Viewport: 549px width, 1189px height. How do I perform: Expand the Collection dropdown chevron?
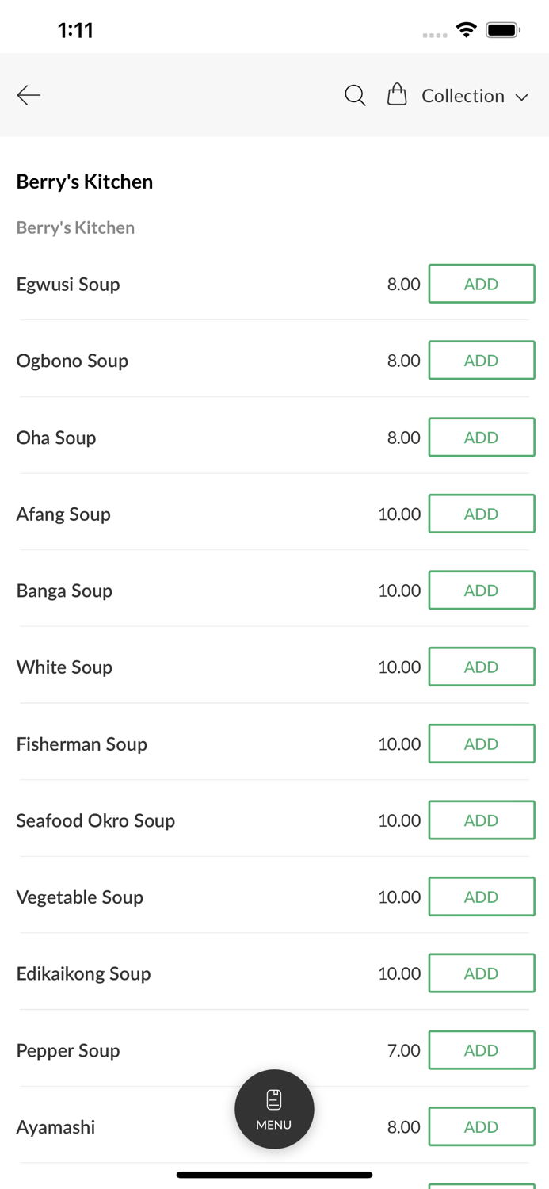[x=522, y=97]
